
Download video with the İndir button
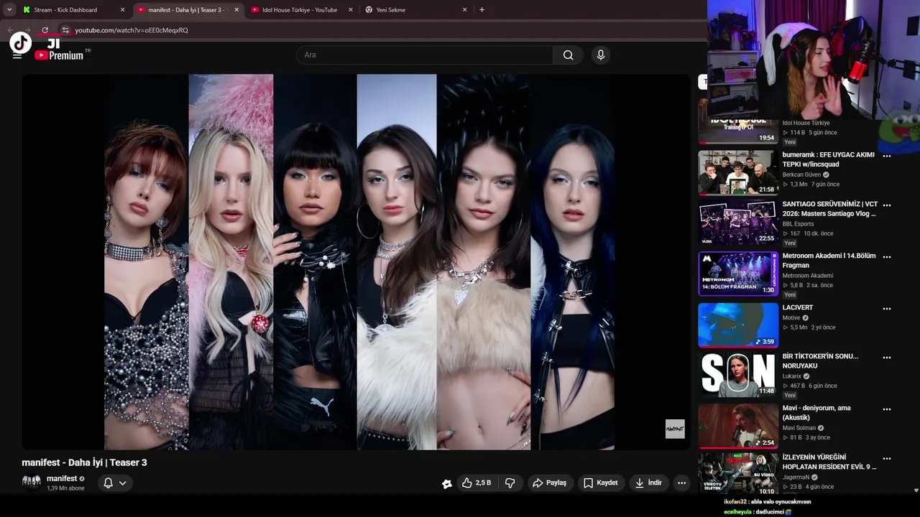(648, 483)
